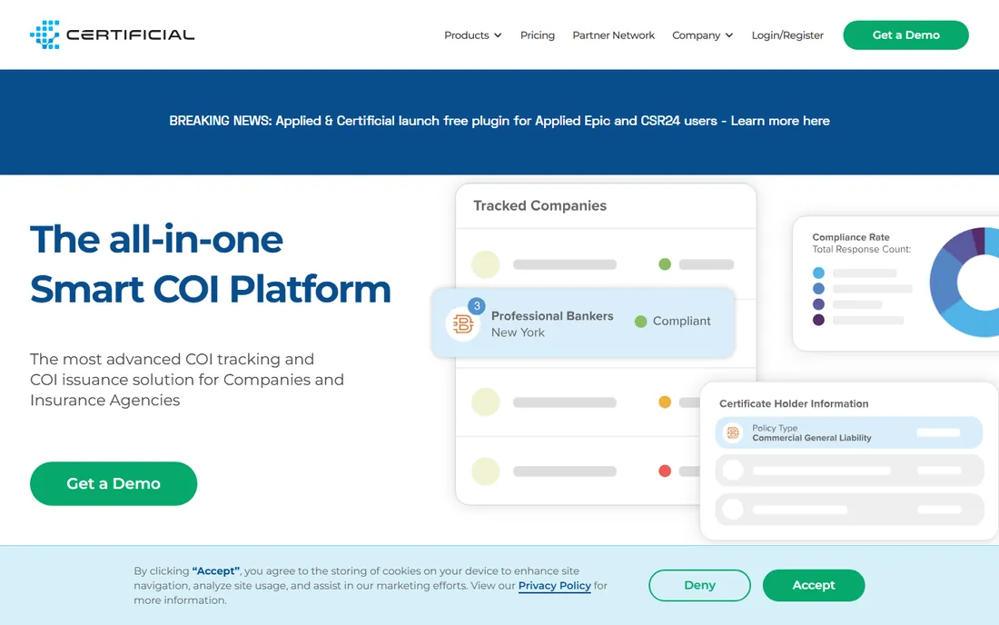Click the hero Get a Demo button

click(x=114, y=483)
